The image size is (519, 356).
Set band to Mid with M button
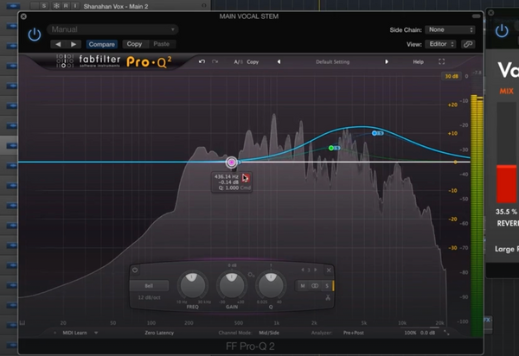click(x=303, y=286)
